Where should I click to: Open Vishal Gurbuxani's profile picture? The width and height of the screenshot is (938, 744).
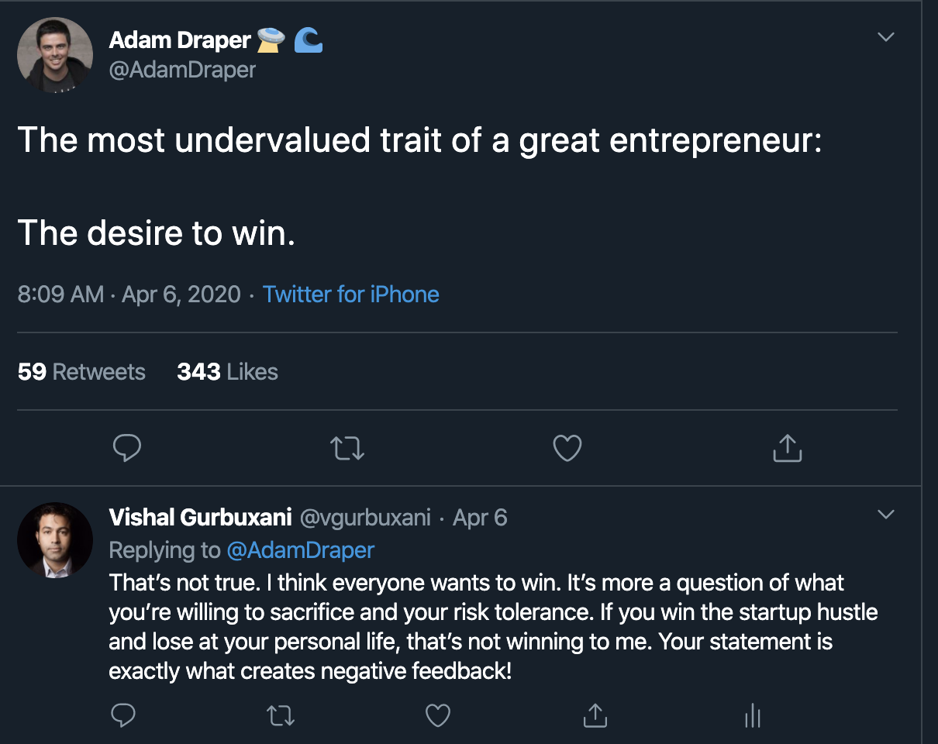point(55,540)
